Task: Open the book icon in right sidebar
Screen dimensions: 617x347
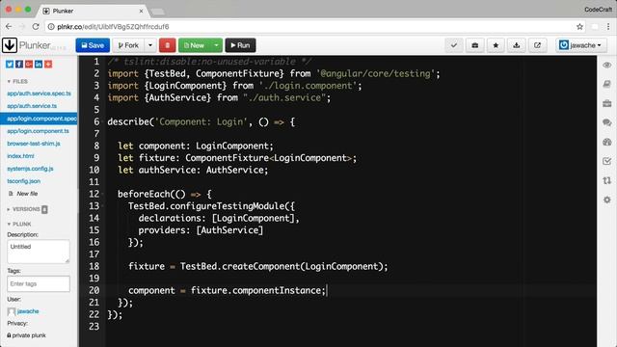Action: coord(606,84)
